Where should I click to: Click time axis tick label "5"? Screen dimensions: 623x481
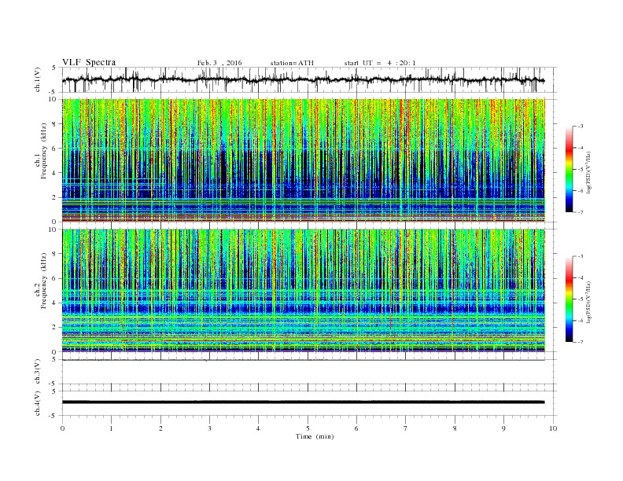click(x=308, y=428)
